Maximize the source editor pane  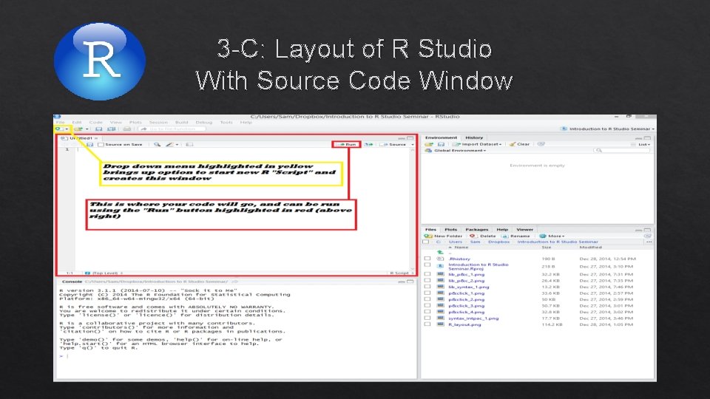click(410, 138)
